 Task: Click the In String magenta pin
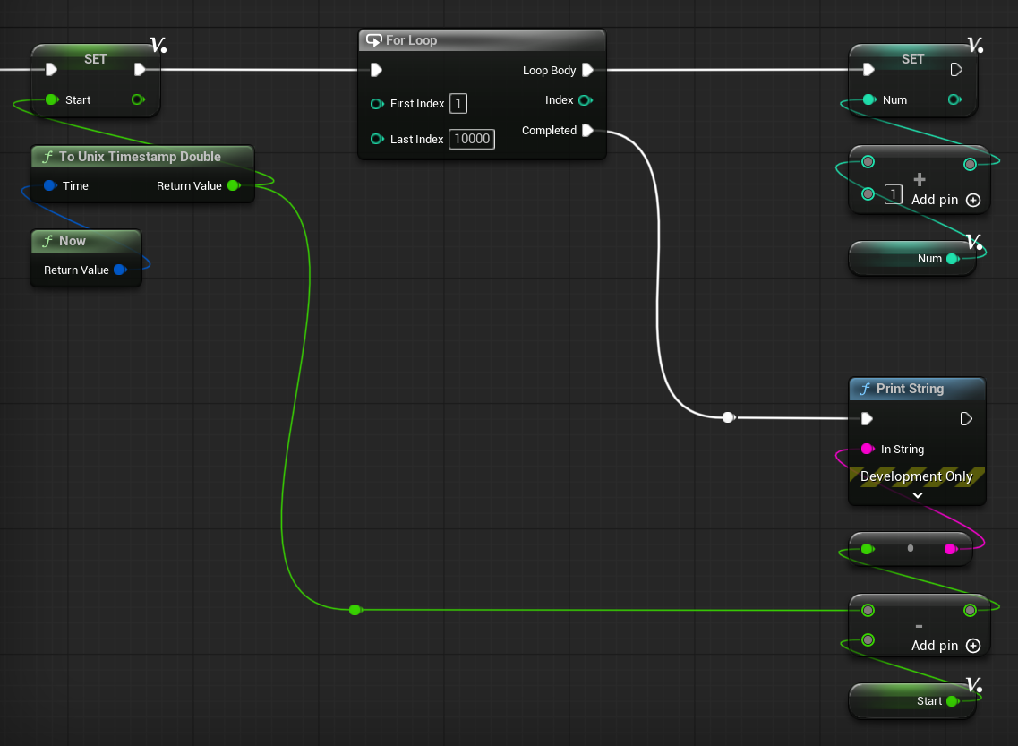(x=868, y=449)
